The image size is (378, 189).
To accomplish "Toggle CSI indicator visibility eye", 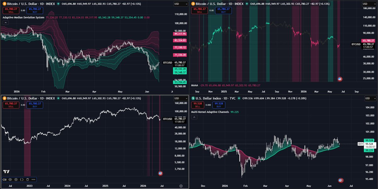I will [x=10, y=179].
